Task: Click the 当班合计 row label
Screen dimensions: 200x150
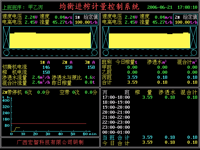Action: point(116,137)
